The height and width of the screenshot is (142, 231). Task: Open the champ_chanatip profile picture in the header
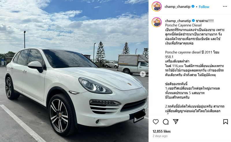pyautogui.click(x=157, y=6)
